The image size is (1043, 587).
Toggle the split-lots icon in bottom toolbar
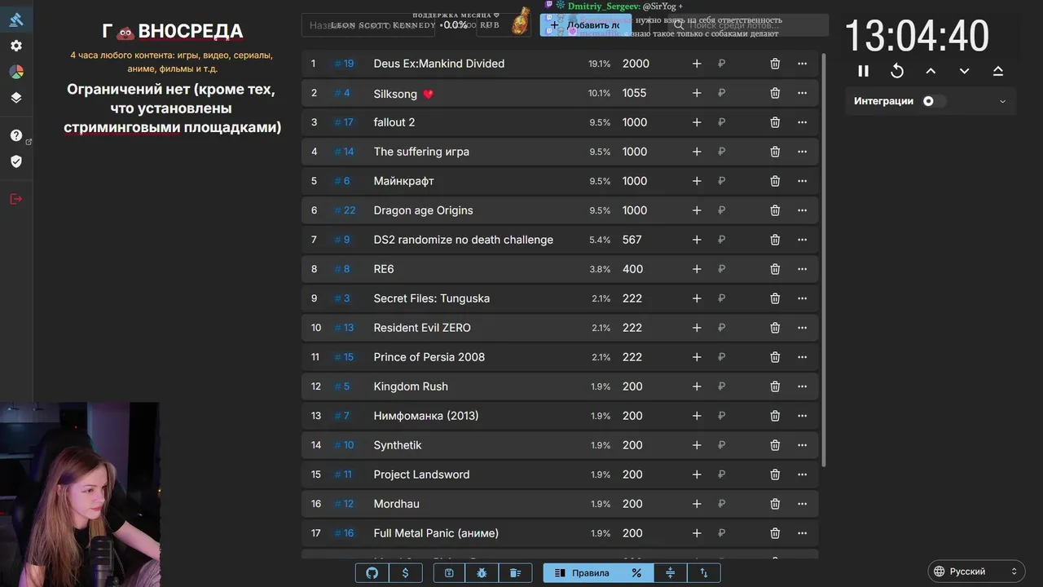(671, 573)
